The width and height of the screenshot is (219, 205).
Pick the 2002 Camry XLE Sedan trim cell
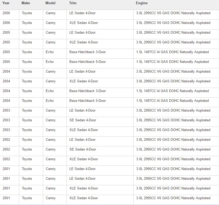pos(100,161)
